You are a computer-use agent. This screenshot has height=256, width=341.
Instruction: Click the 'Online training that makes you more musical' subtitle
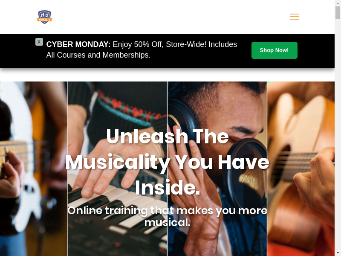(167, 216)
